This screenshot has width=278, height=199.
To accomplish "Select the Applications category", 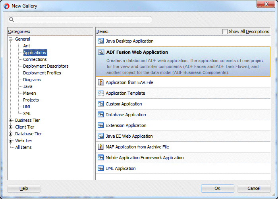I will click(35, 53).
